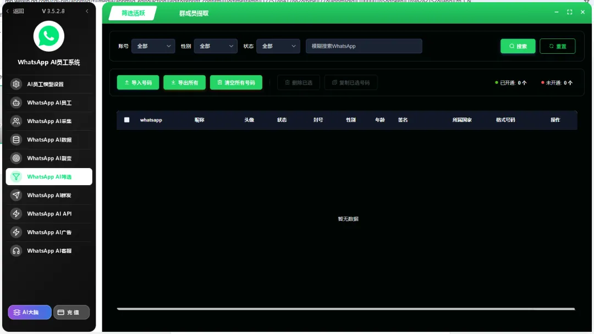Open WhatsApp AI客服 headset icon
The width and height of the screenshot is (594, 334).
tap(16, 251)
